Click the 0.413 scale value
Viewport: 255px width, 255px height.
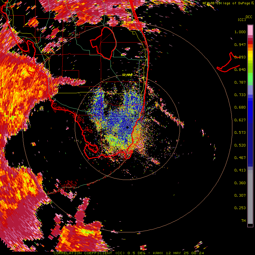(240, 170)
